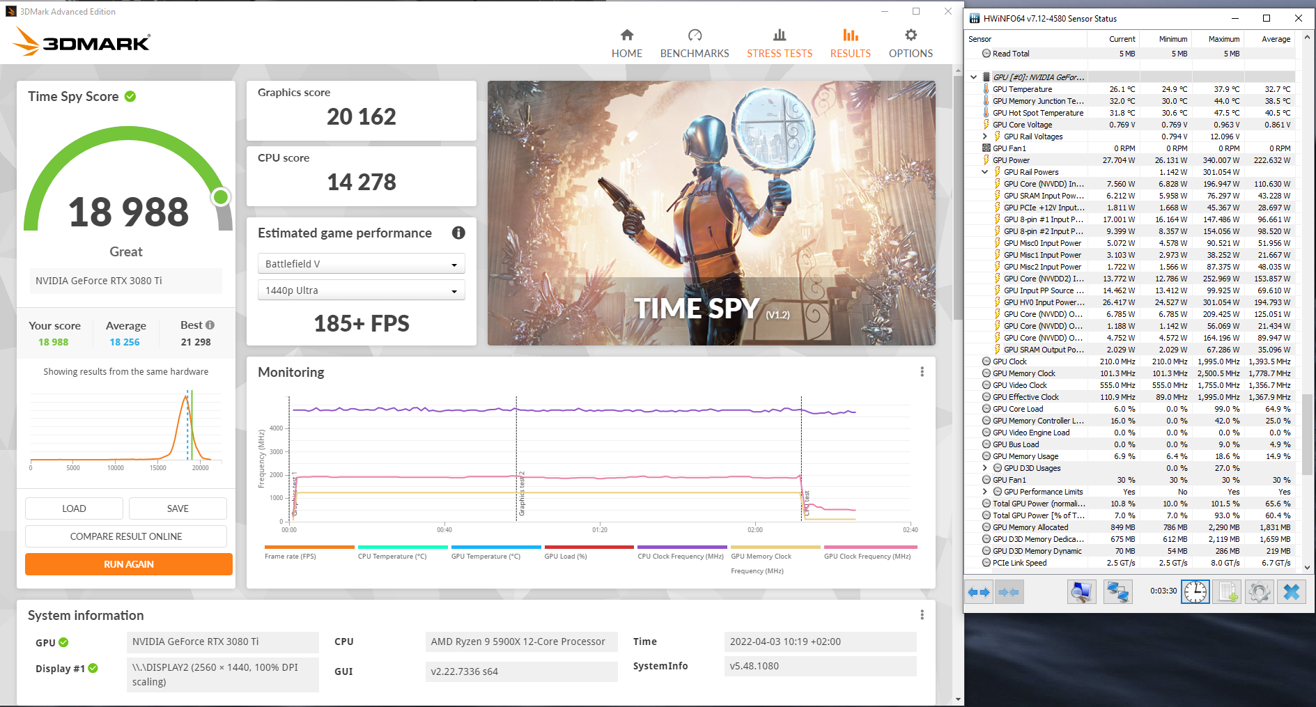Click the Stress Tests bar icon
This screenshot has height=707, width=1316.
click(x=780, y=35)
